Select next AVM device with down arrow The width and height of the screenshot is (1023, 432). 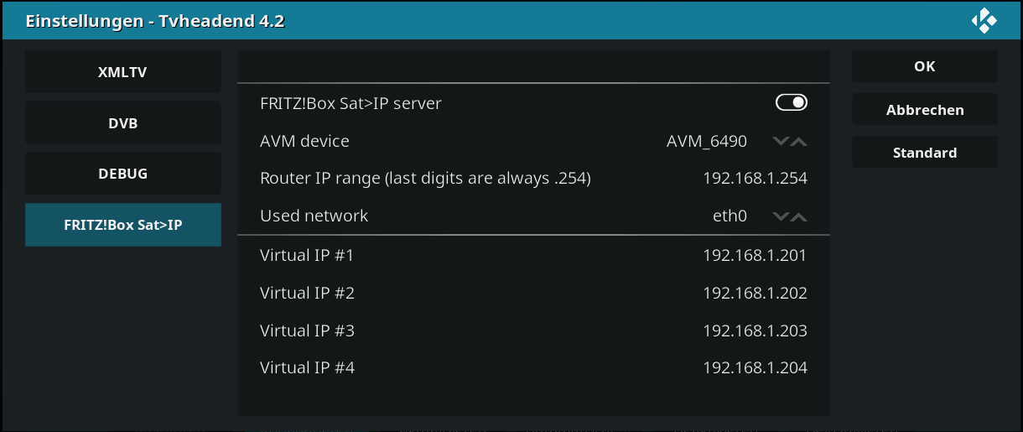tap(781, 142)
